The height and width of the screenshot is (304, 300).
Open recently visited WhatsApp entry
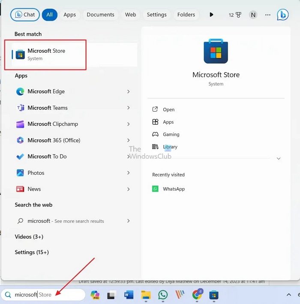[168, 189]
